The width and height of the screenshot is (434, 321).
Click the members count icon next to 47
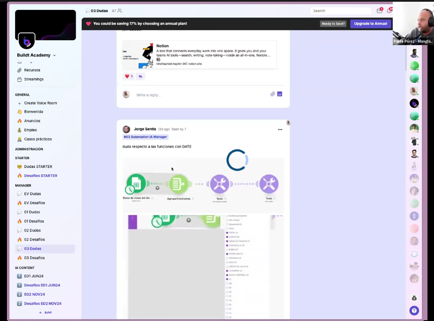(x=120, y=11)
